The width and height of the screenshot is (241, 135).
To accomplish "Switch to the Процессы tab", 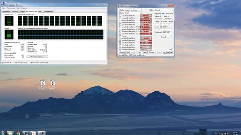I will pyautogui.click(x=15, y=12).
